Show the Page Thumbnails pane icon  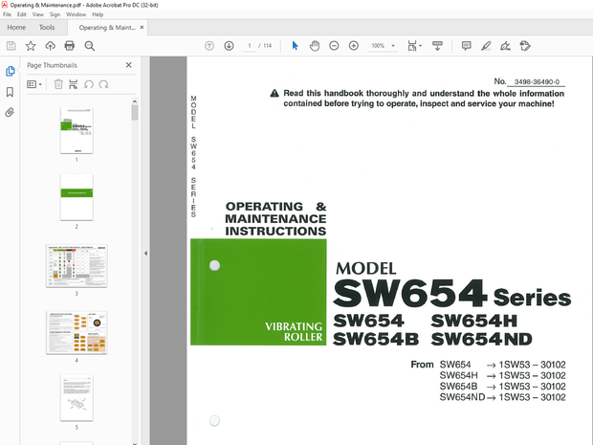(11, 71)
